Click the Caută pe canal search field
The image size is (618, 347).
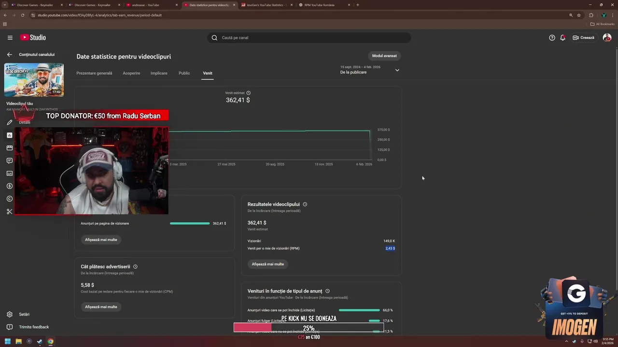coord(309,38)
